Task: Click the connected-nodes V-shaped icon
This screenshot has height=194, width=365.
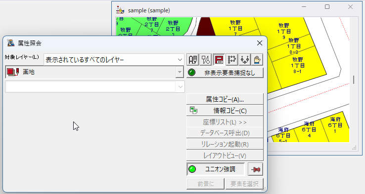Action: click(244, 60)
